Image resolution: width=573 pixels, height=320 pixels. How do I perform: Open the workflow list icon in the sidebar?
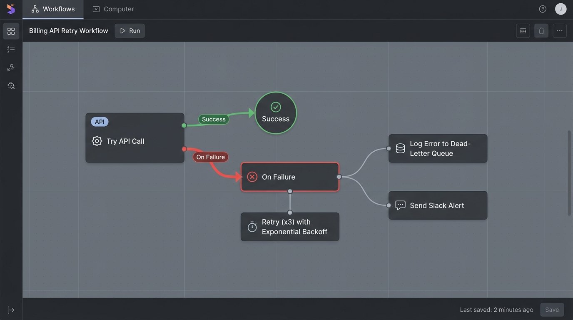pyautogui.click(x=11, y=49)
